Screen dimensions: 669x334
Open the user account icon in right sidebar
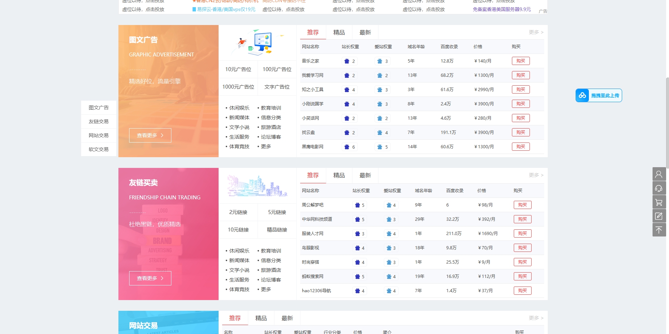coord(659,174)
